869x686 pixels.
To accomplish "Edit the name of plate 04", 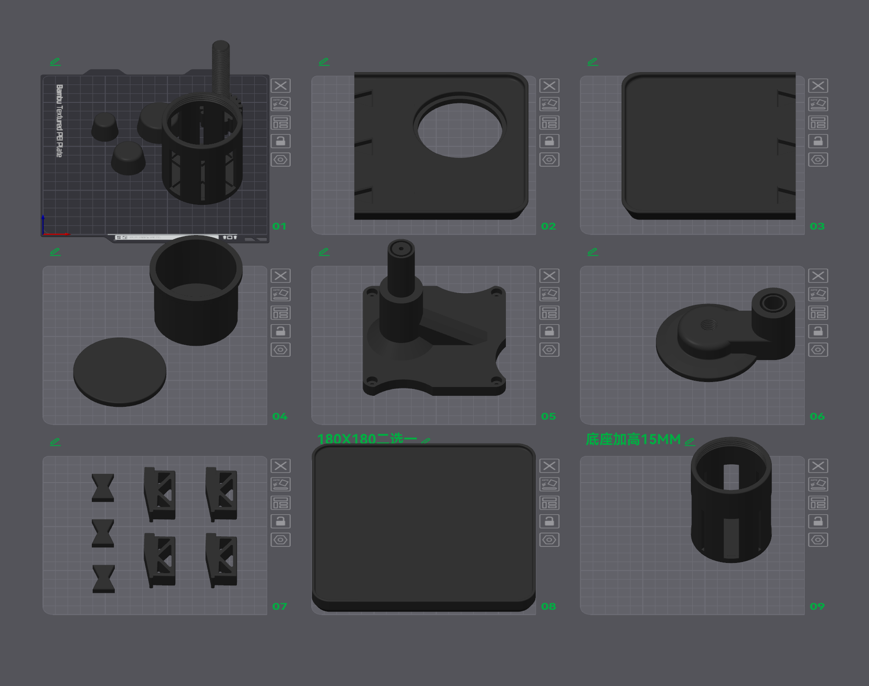I will pos(55,252).
